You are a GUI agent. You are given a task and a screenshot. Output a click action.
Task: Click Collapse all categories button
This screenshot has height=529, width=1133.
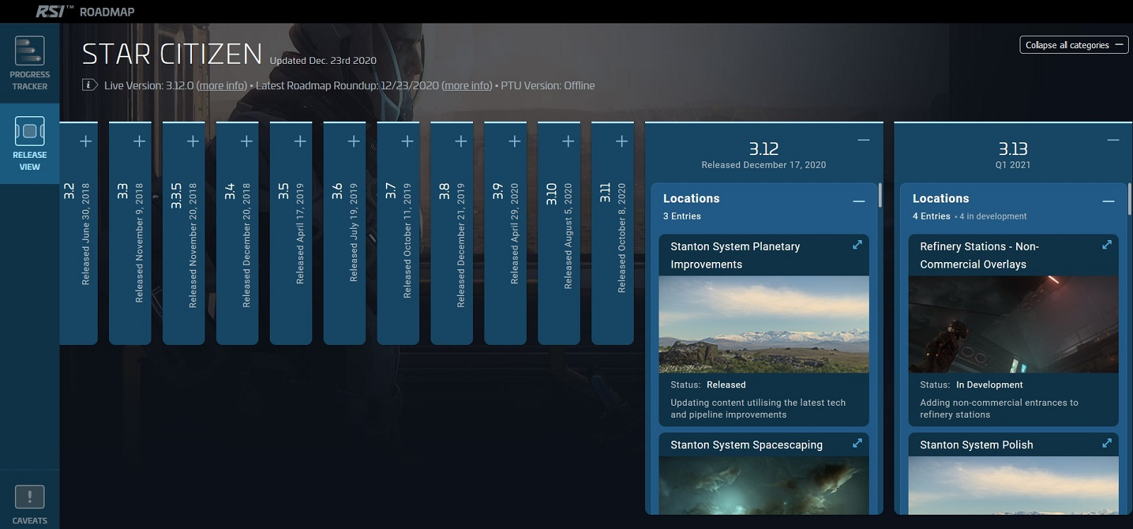coord(1074,45)
